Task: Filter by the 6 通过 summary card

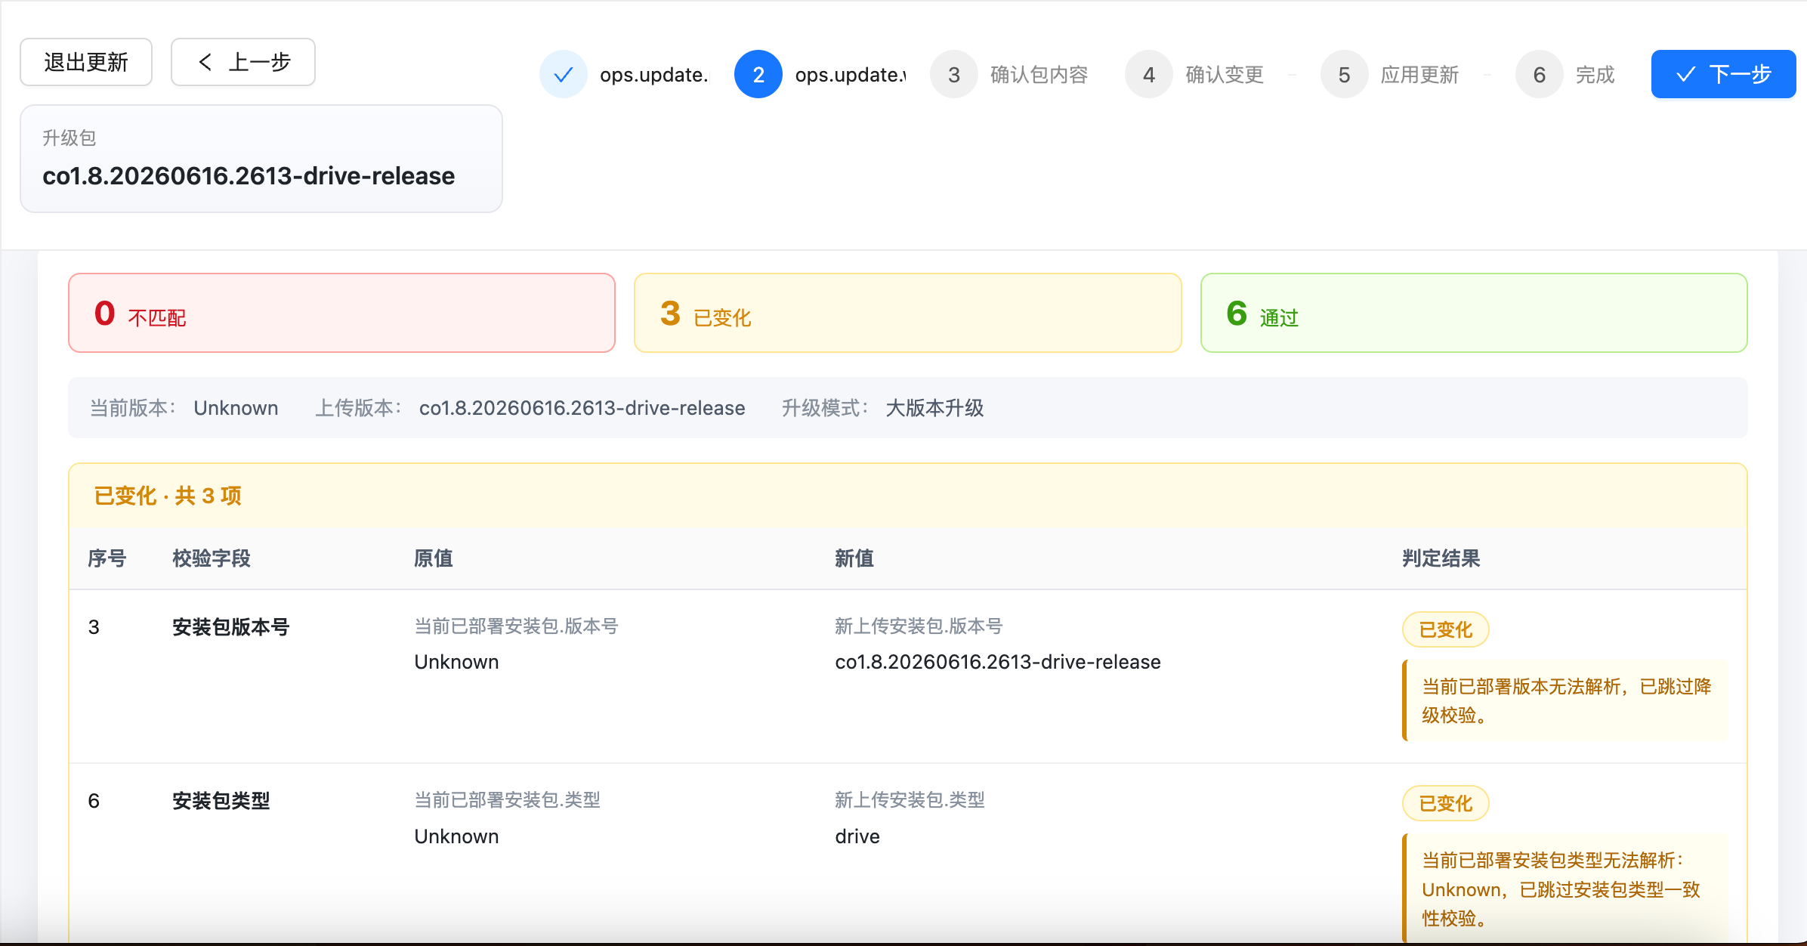Action: (x=1474, y=313)
